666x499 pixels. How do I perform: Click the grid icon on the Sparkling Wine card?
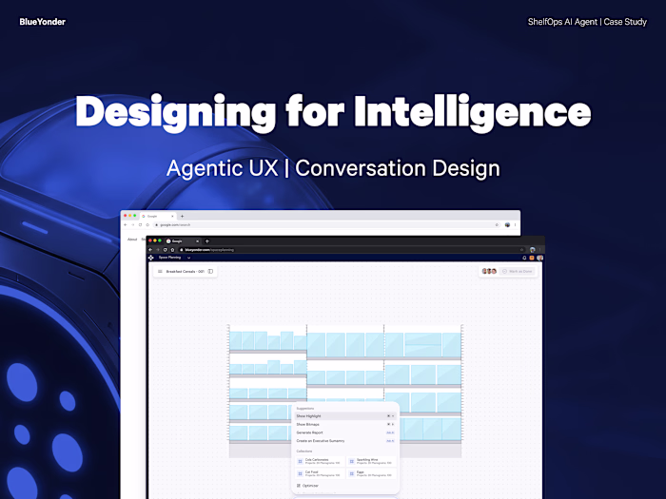tap(352, 461)
